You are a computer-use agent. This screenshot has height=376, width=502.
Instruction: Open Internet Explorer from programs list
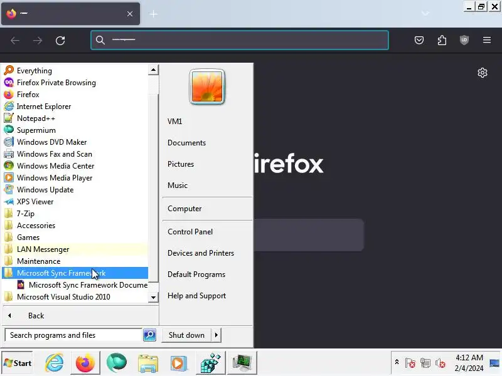point(75,106)
